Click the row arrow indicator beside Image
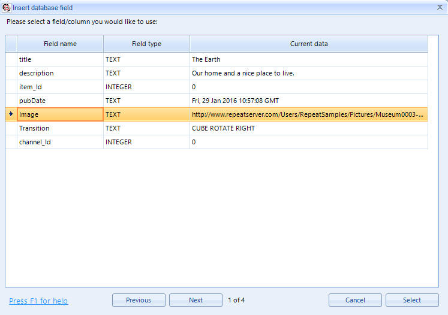 tap(11, 114)
